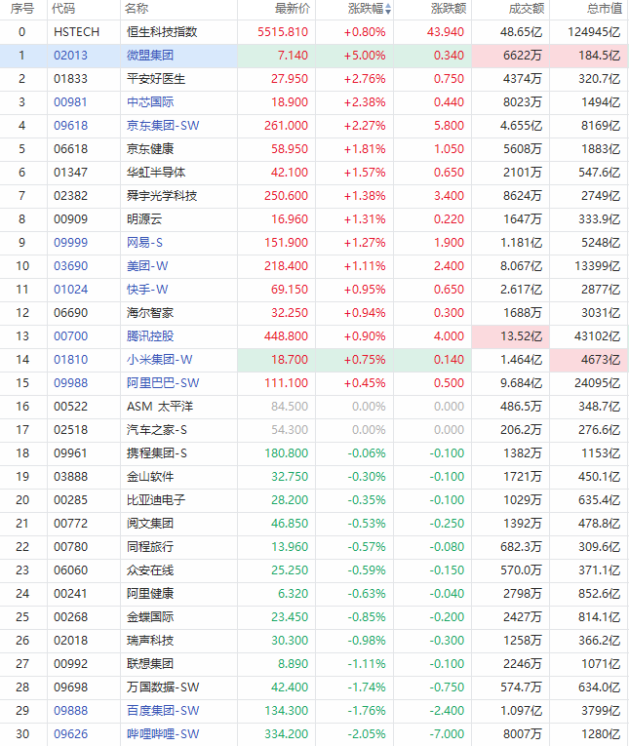Select 舜宇光学科技 row name
Image resolution: width=629 pixels, height=746 pixels.
tap(162, 196)
